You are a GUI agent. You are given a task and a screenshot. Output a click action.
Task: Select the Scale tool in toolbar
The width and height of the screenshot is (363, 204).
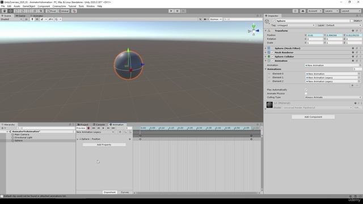coord(23,11)
